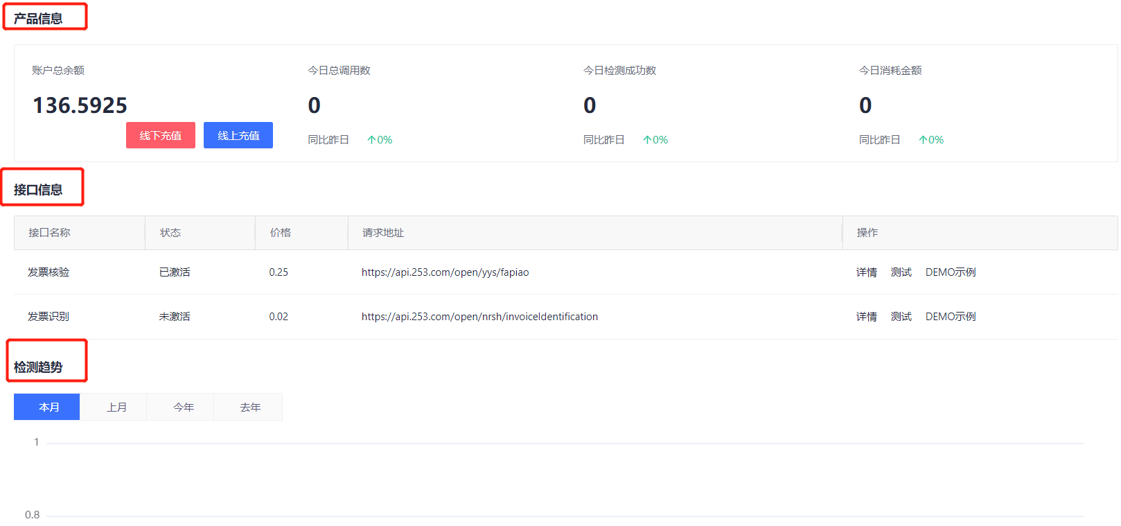Click the 检测趋势 section heading
This screenshot has height=526, width=1121.
coord(38,367)
